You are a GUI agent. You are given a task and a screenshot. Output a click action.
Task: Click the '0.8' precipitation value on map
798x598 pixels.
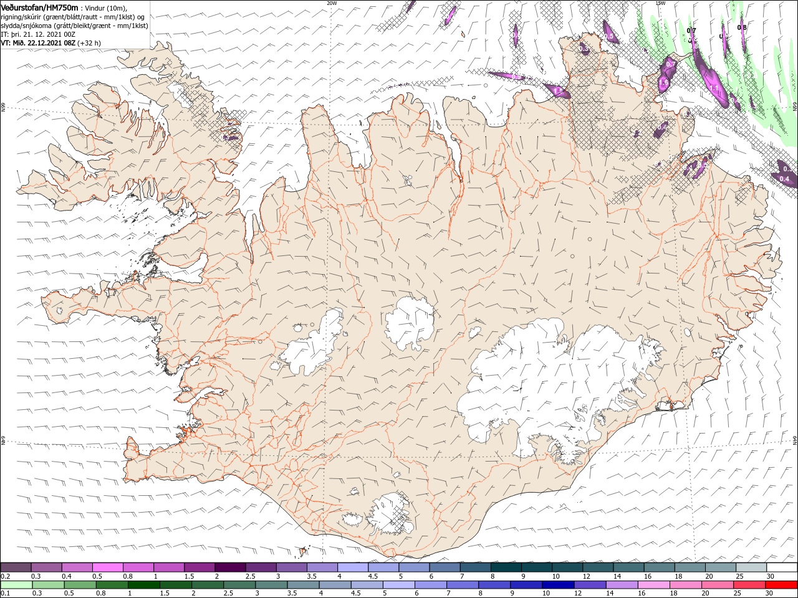click(742, 27)
